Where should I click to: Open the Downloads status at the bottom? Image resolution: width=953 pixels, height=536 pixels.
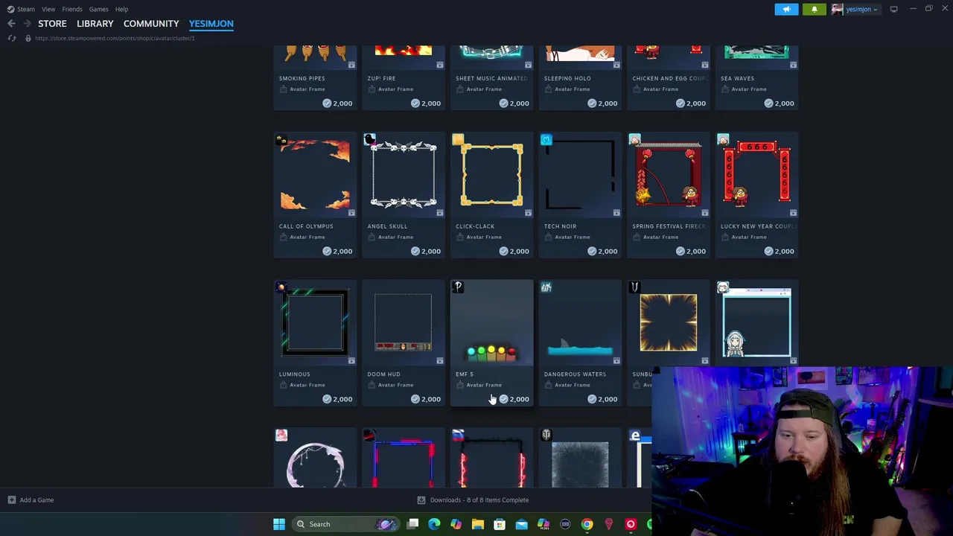pyautogui.click(x=473, y=500)
